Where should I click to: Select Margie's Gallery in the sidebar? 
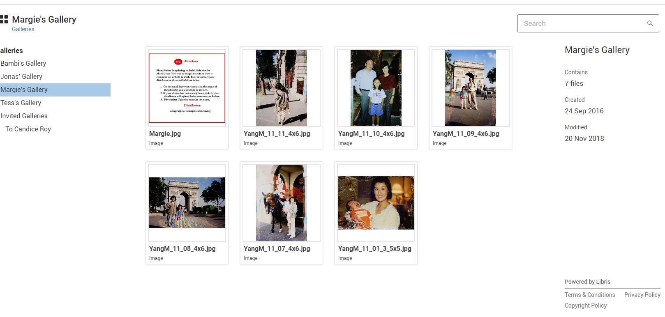55,90
